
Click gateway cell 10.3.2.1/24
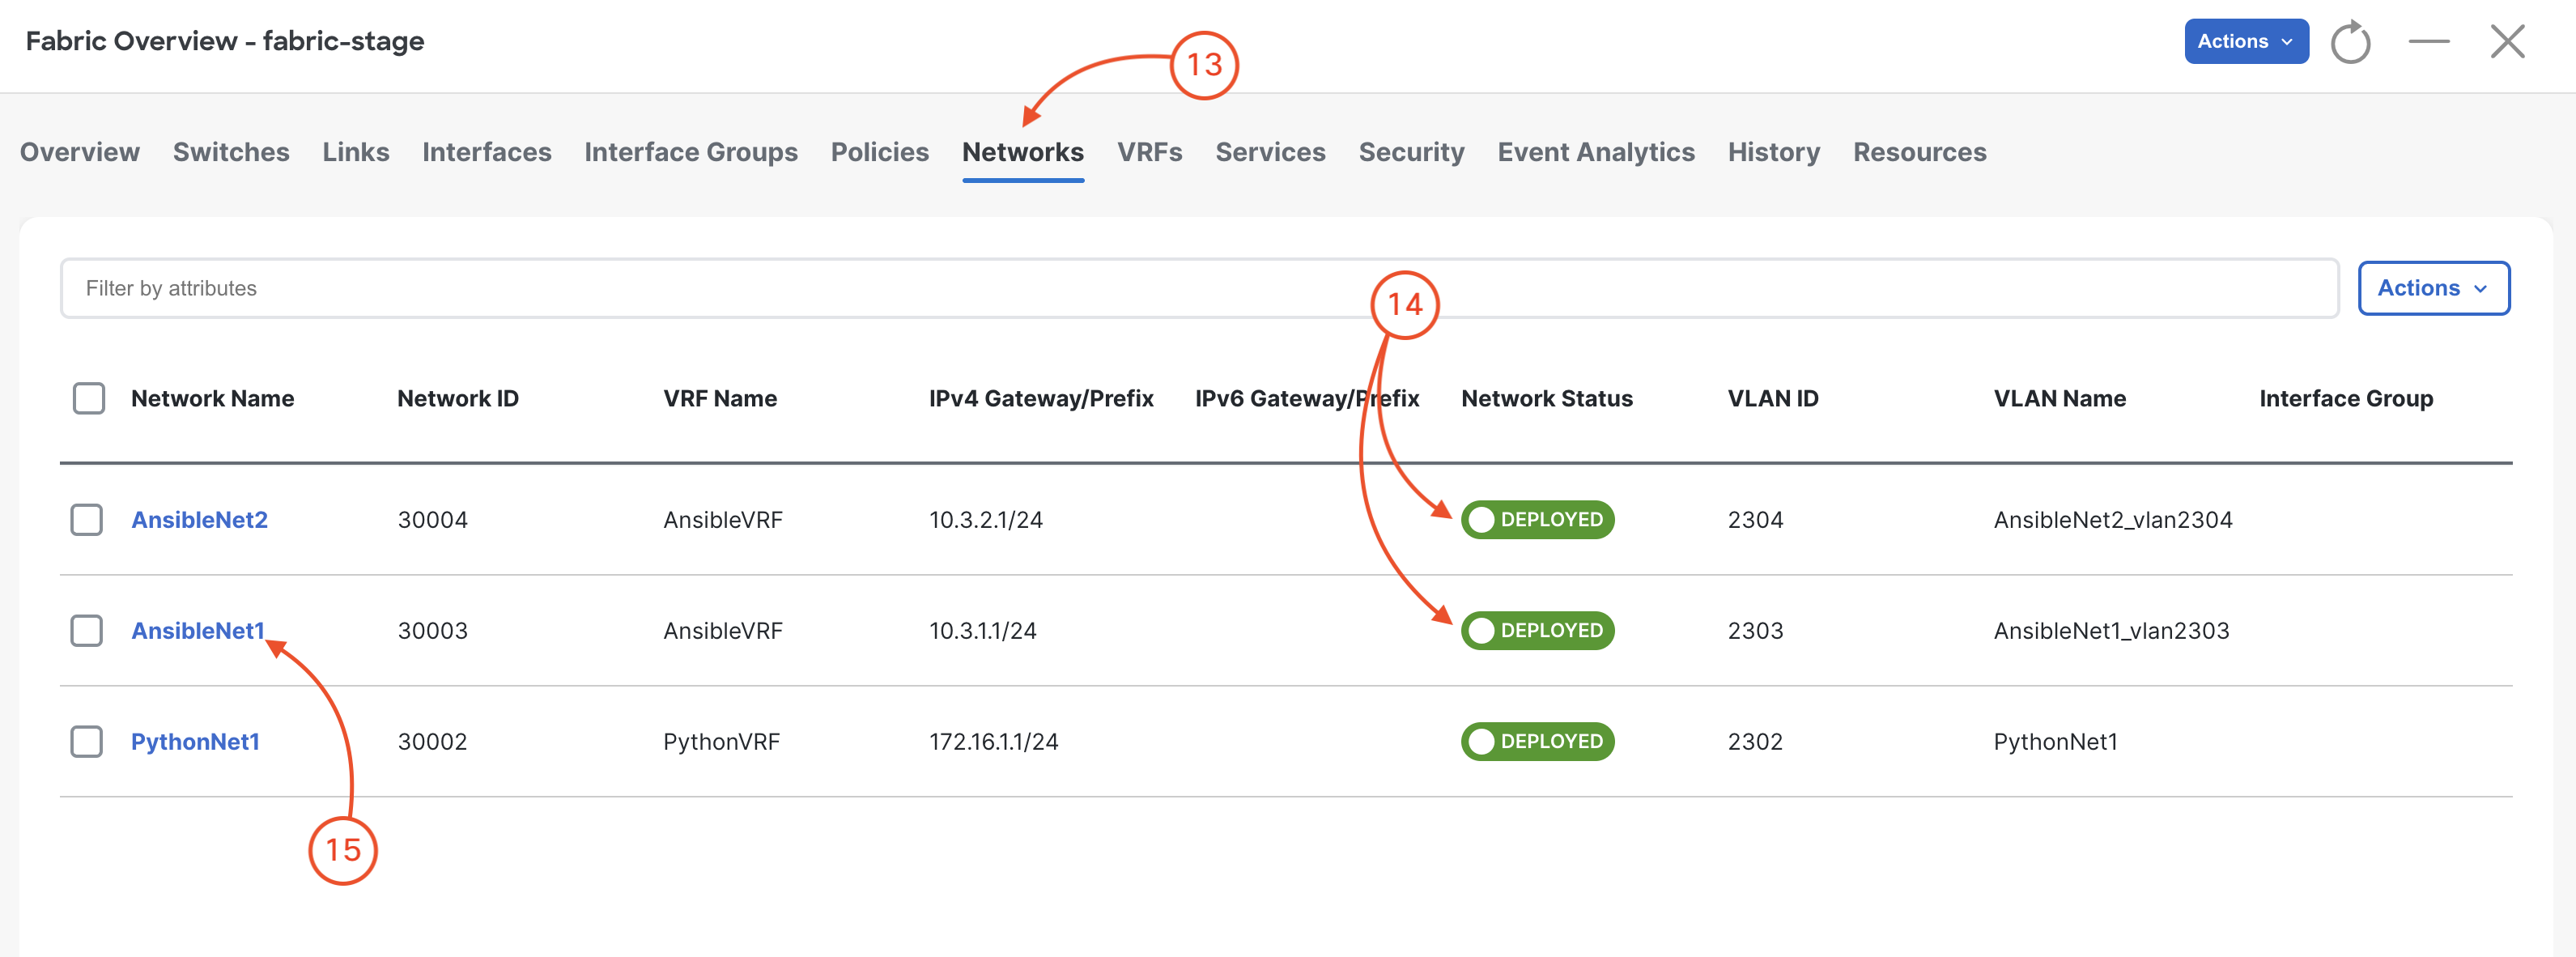point(986,520)
